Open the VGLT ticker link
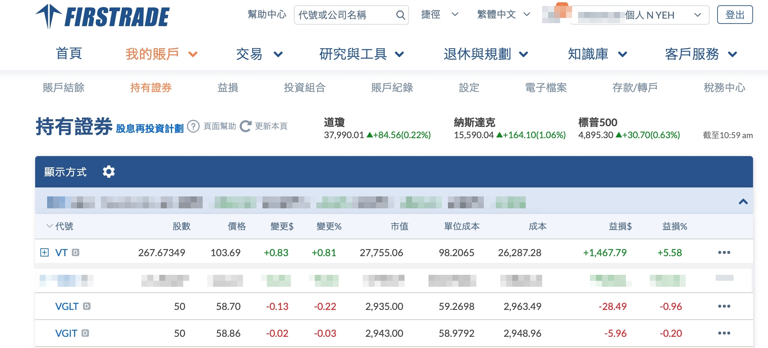This screenshot has height=348, width=768. (x=67, y=307)
